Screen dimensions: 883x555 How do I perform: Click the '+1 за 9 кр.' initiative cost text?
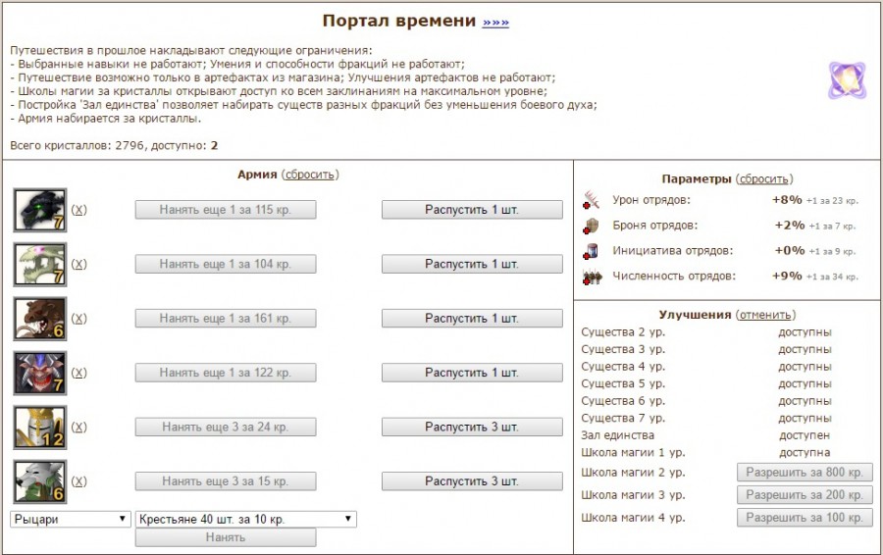pyautogui.click(x=832, y=252)
